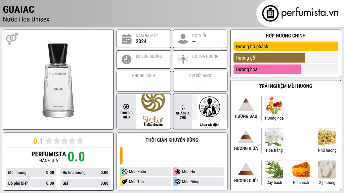Select the Hương hoa flower note image
Viewport: 344px width, 193px height.
(274, 105)
